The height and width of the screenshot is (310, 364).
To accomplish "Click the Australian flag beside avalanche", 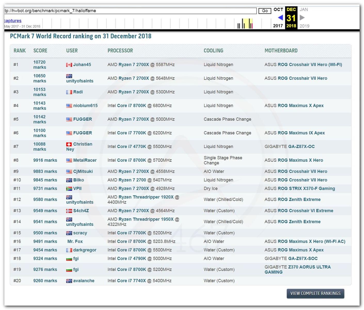I will (x=69, y=281).
